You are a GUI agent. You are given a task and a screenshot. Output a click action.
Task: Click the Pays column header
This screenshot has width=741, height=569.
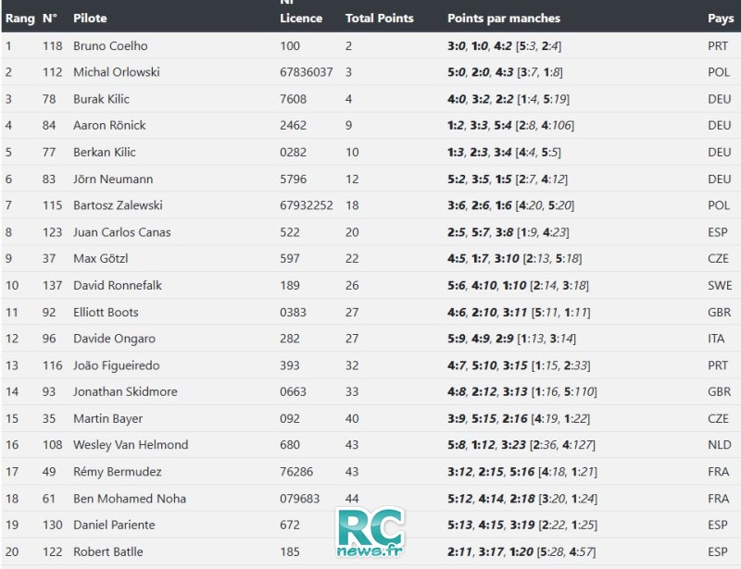[721, 19]
